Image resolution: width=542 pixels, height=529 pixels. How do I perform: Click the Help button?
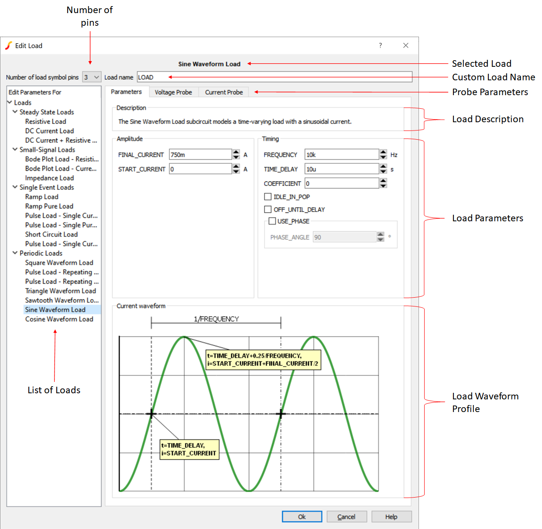tap(391, 516)
